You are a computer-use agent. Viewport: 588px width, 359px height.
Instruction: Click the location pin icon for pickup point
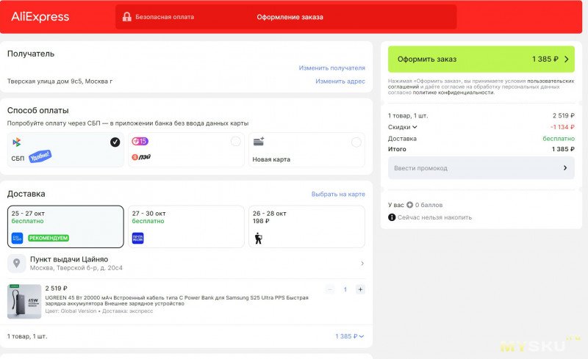16,263
